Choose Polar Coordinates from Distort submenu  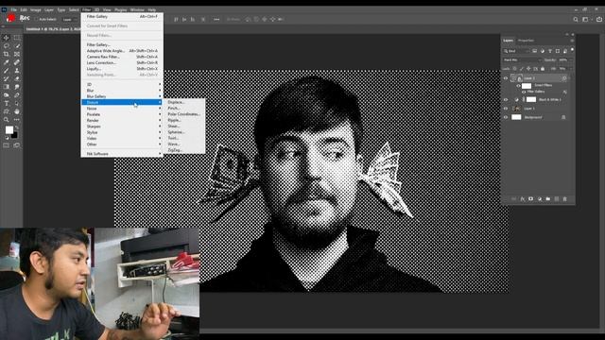tap(184, 114)
